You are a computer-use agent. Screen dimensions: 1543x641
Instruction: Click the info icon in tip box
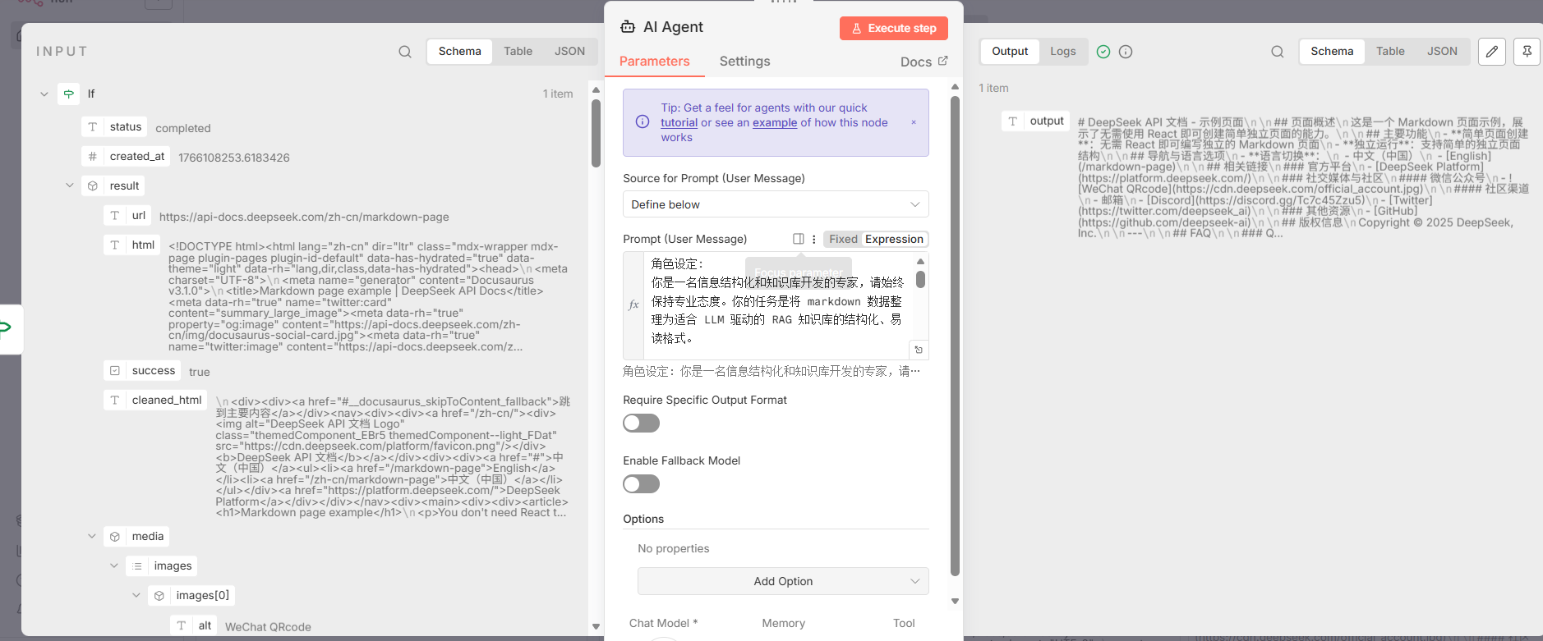click(643, 121)
